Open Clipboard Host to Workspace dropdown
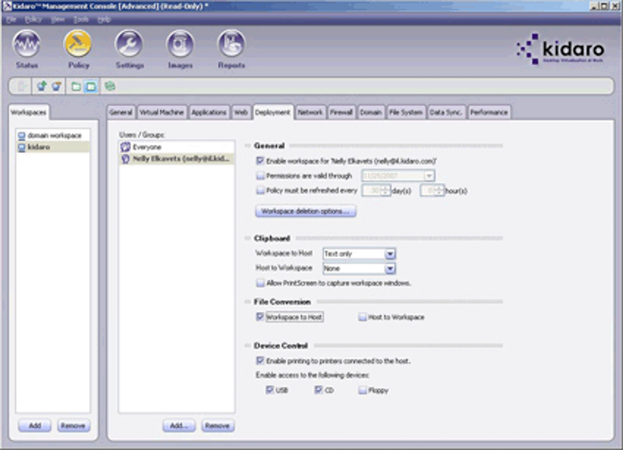 (x=390, y=268)
